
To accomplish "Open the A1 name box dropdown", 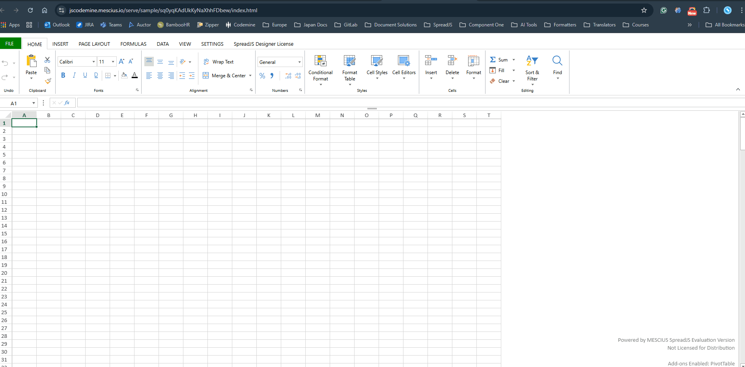I will 34,103.
